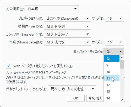Open the 代替テキストエンコーディング dropdown
131x107 pixels.
point(72,89)
